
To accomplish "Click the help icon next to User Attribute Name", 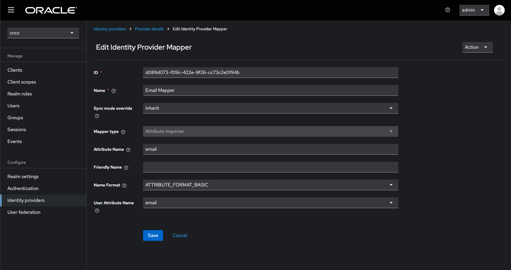I will 97,210.
